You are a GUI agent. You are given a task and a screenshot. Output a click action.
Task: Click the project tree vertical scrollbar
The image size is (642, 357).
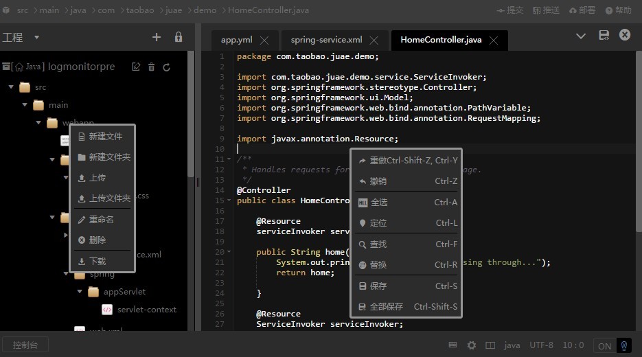pyautogui.click(x=191, y=114)
